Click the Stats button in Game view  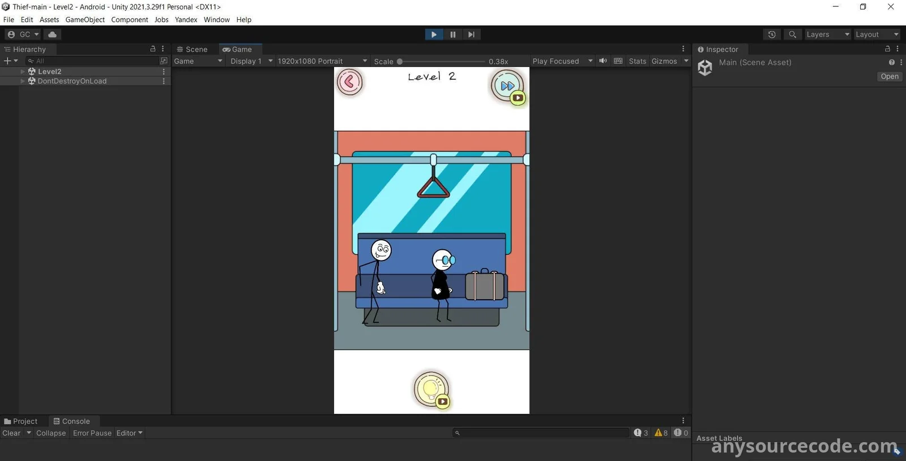pyautogui.click(x=637, y=61)
